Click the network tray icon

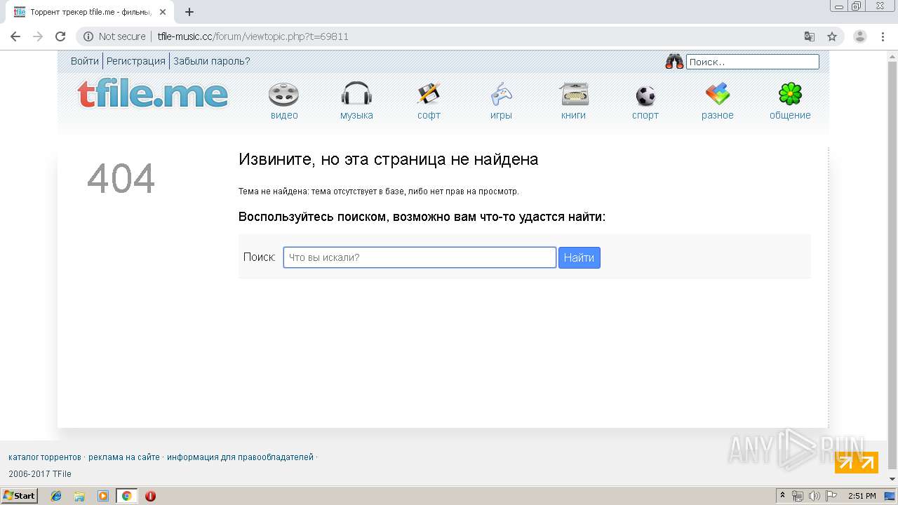click(x=798, y=496)
